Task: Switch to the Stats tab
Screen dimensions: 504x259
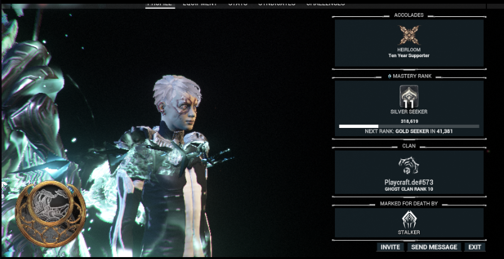Action: [x=238, y=3]
